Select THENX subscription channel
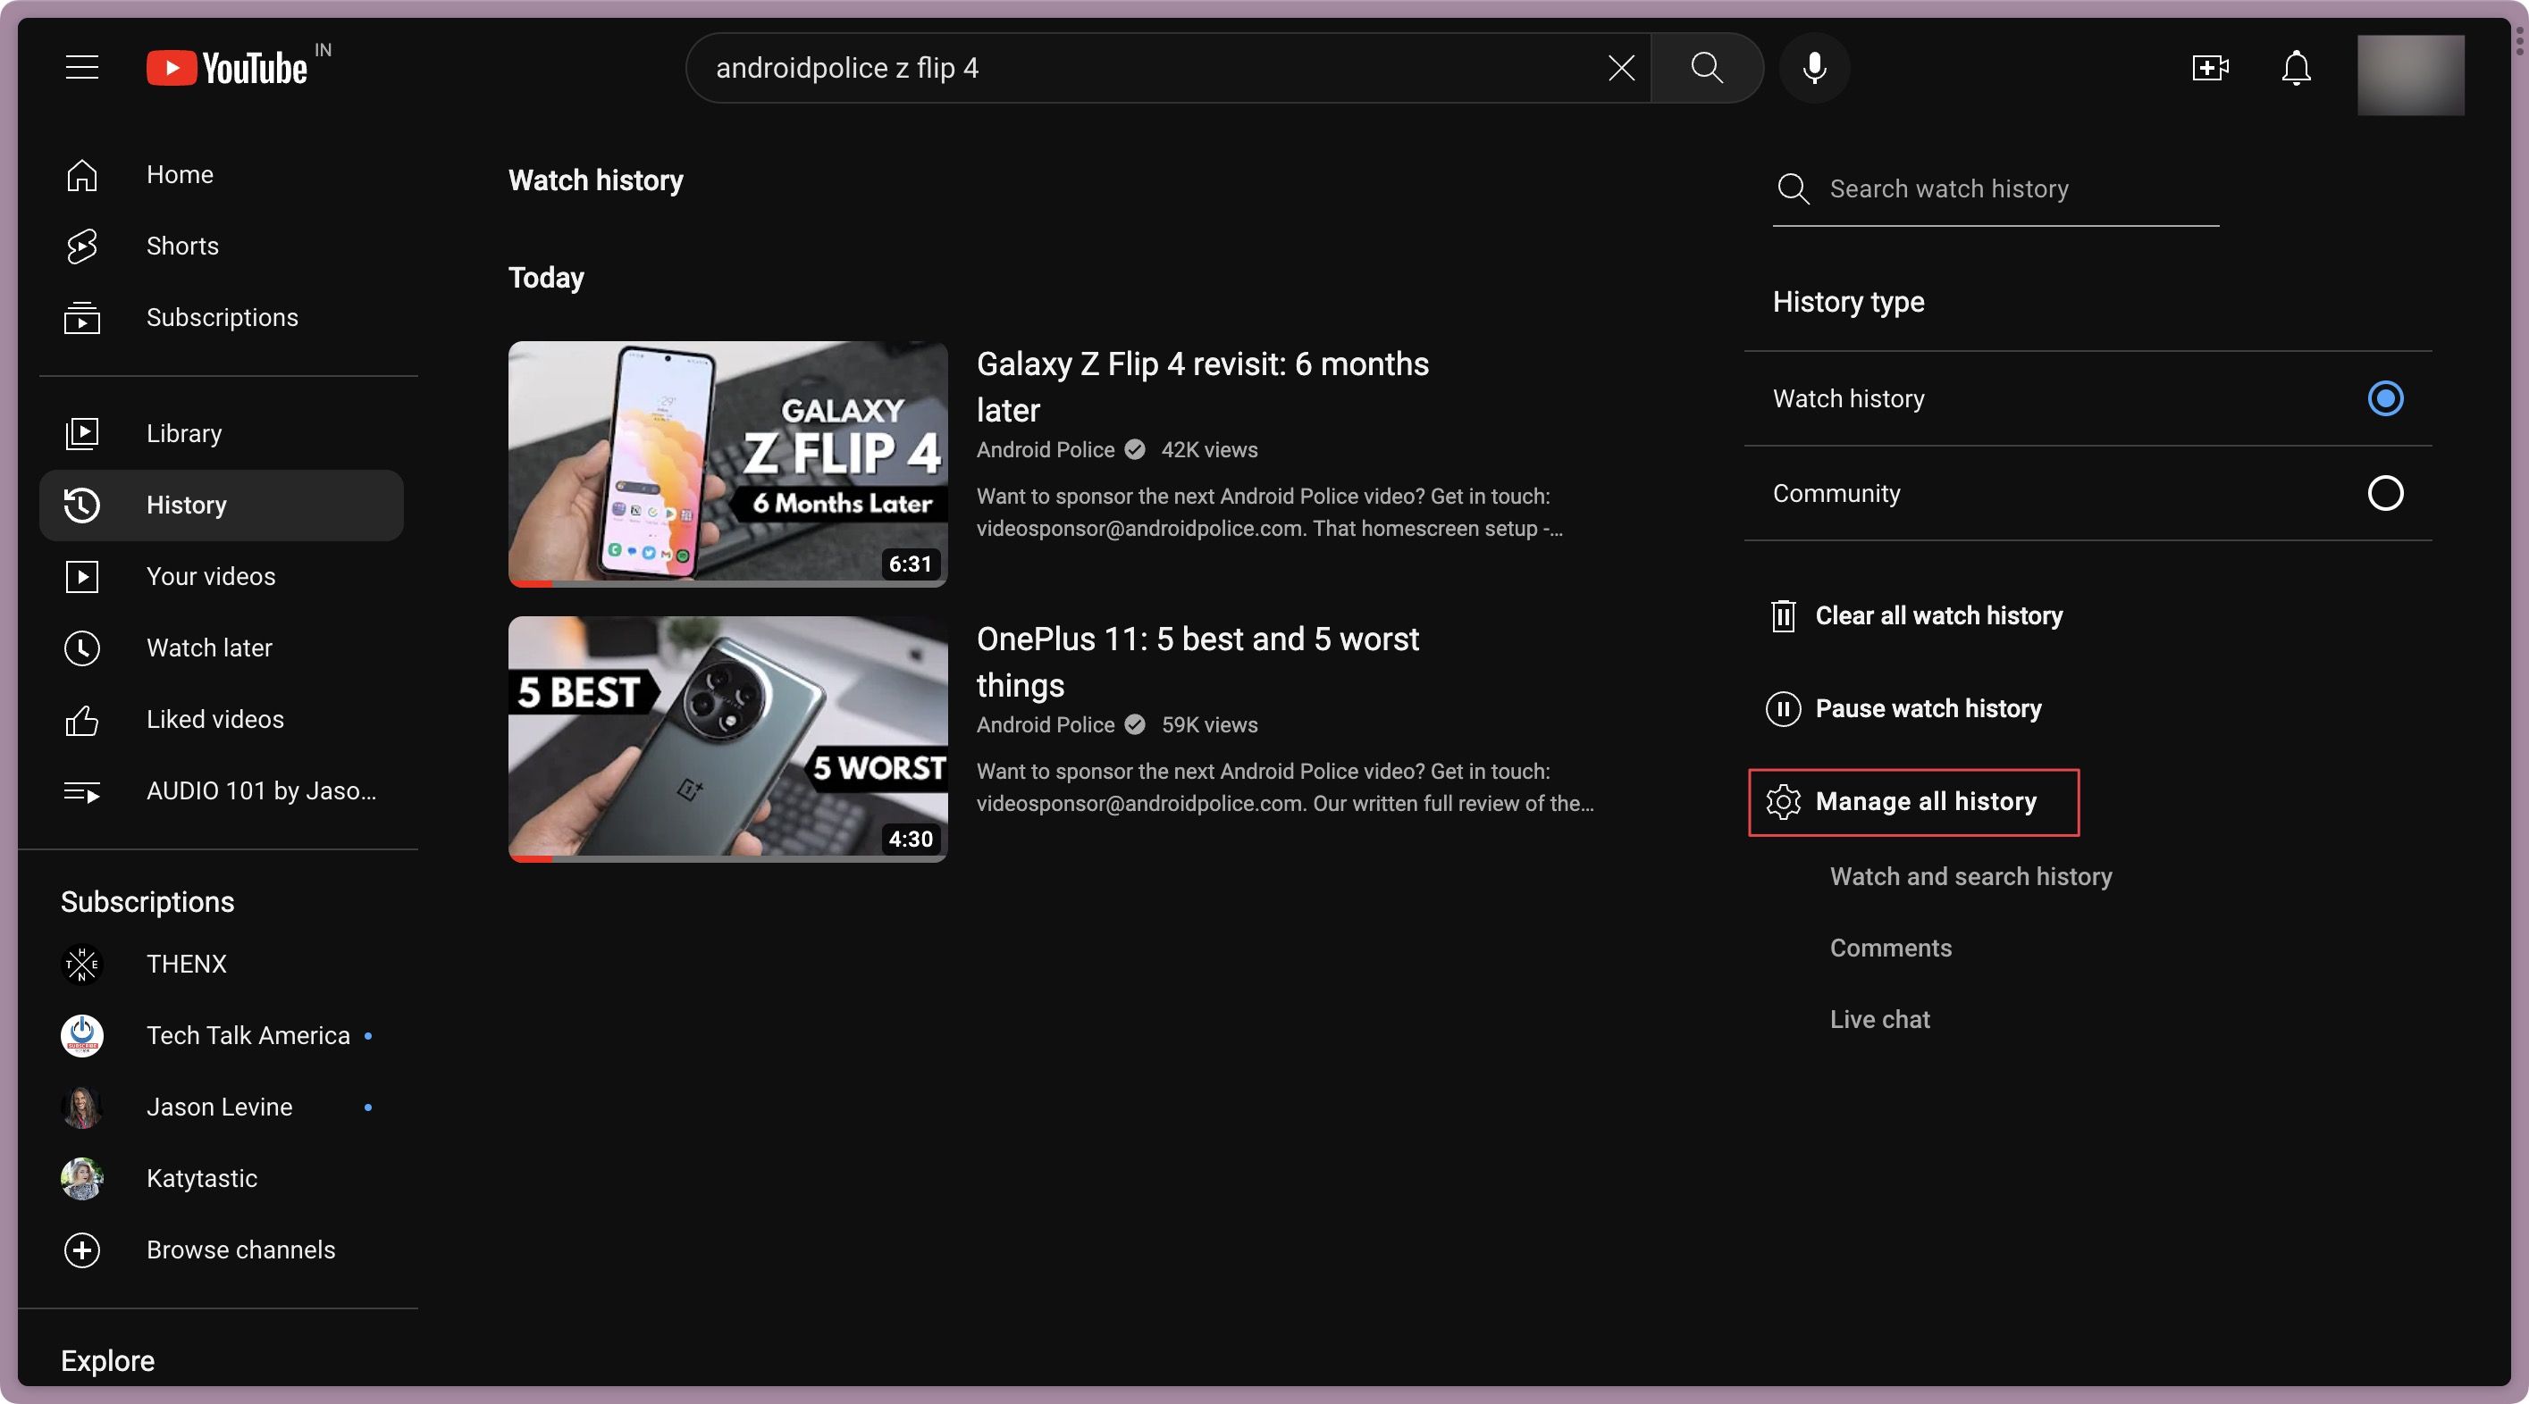This screenshot has height=1404, width=2529. coord(185,963)
